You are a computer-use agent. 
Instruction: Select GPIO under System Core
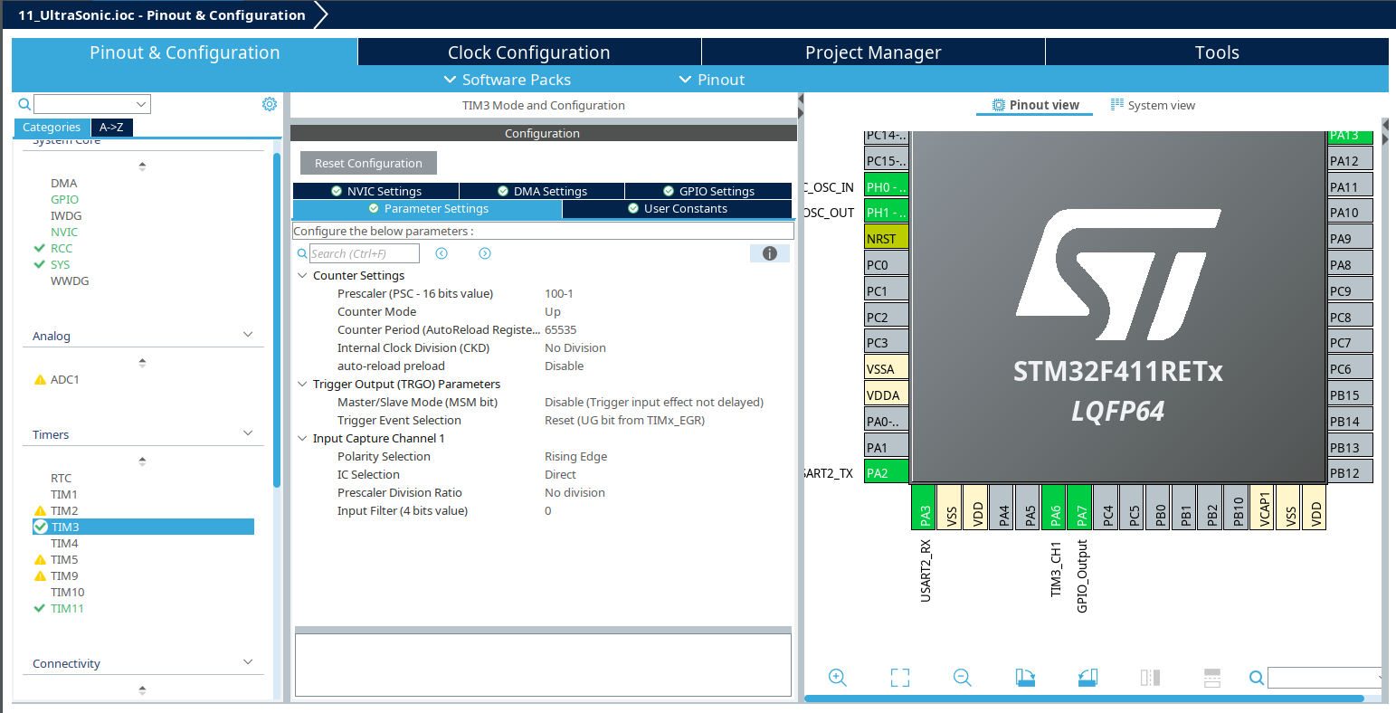tap(64, 199)
